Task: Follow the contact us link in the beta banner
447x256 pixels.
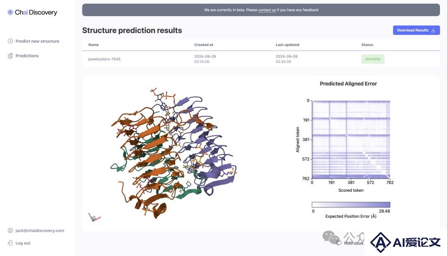Action: point(267,10)
